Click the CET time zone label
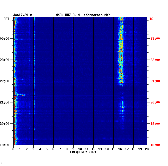Screen dimensions: 168x166 point(6,19)
